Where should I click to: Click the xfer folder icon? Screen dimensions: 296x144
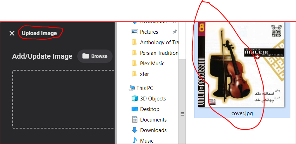[134, 74]
